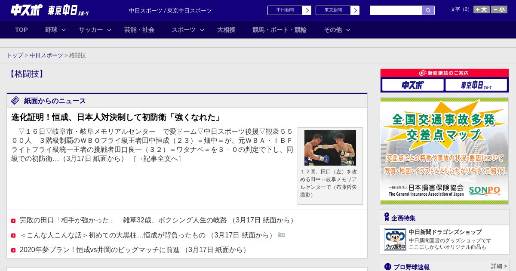The height and width of the screenshot is (271, 516).
Task: Go to TOP in navigation bar
Action: point(21,30)
